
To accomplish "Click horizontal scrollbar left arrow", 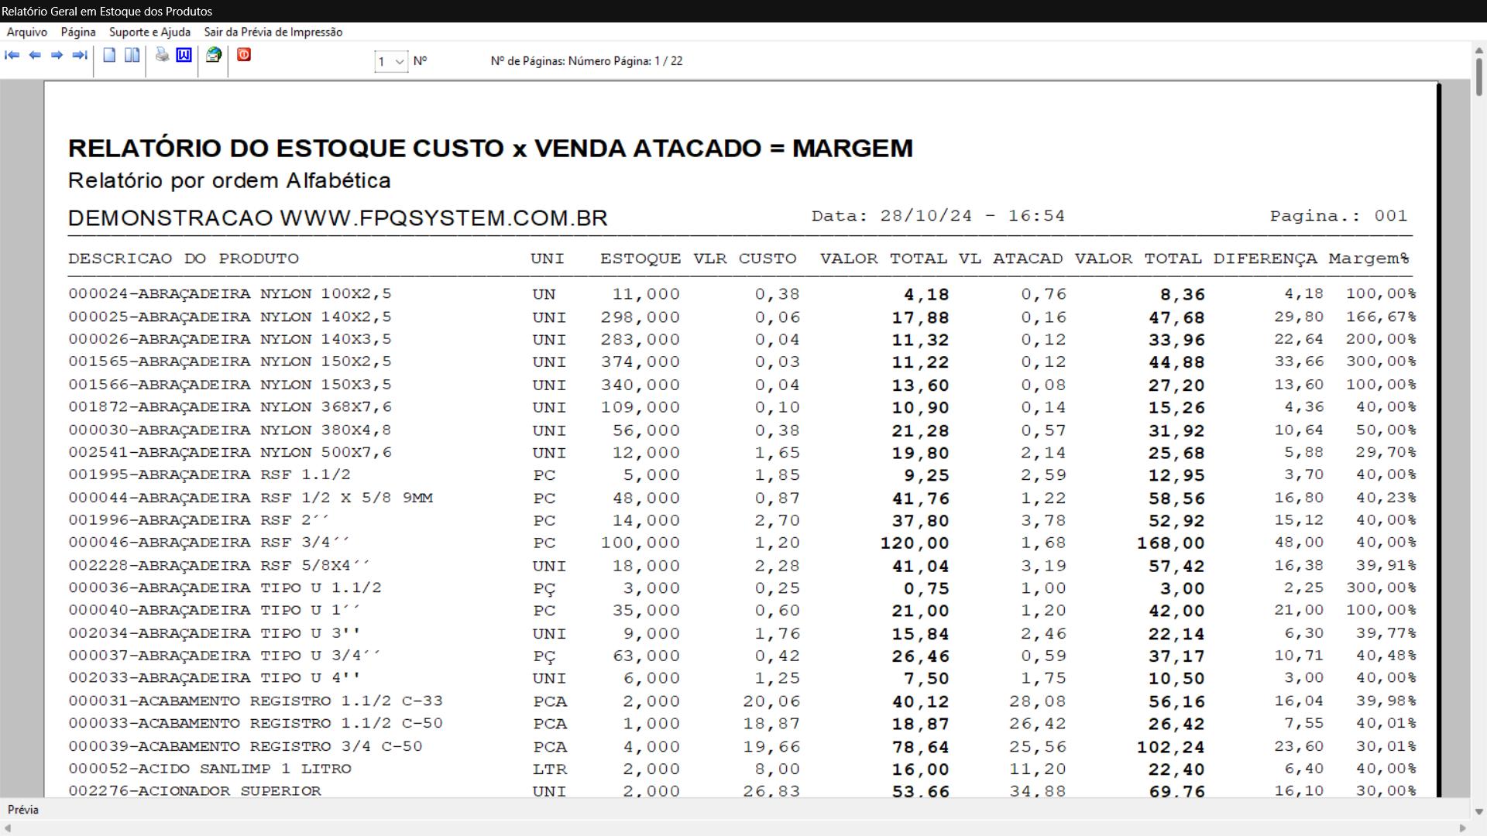I will pos(8,828).
